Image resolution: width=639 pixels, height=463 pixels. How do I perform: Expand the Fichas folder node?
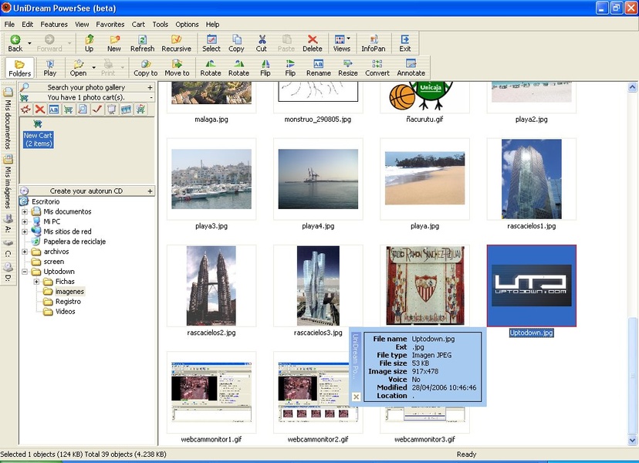pos(36,282)
